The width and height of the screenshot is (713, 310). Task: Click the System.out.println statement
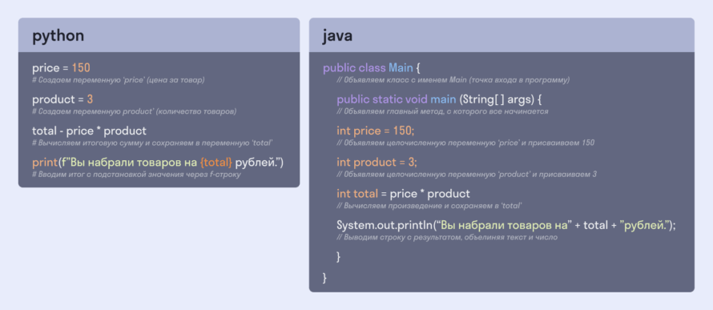click(506, 225)
